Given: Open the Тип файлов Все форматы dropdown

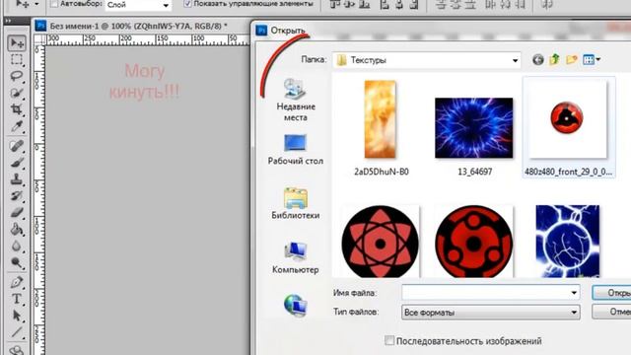Looking at the screenshot, I should [491, 313].
